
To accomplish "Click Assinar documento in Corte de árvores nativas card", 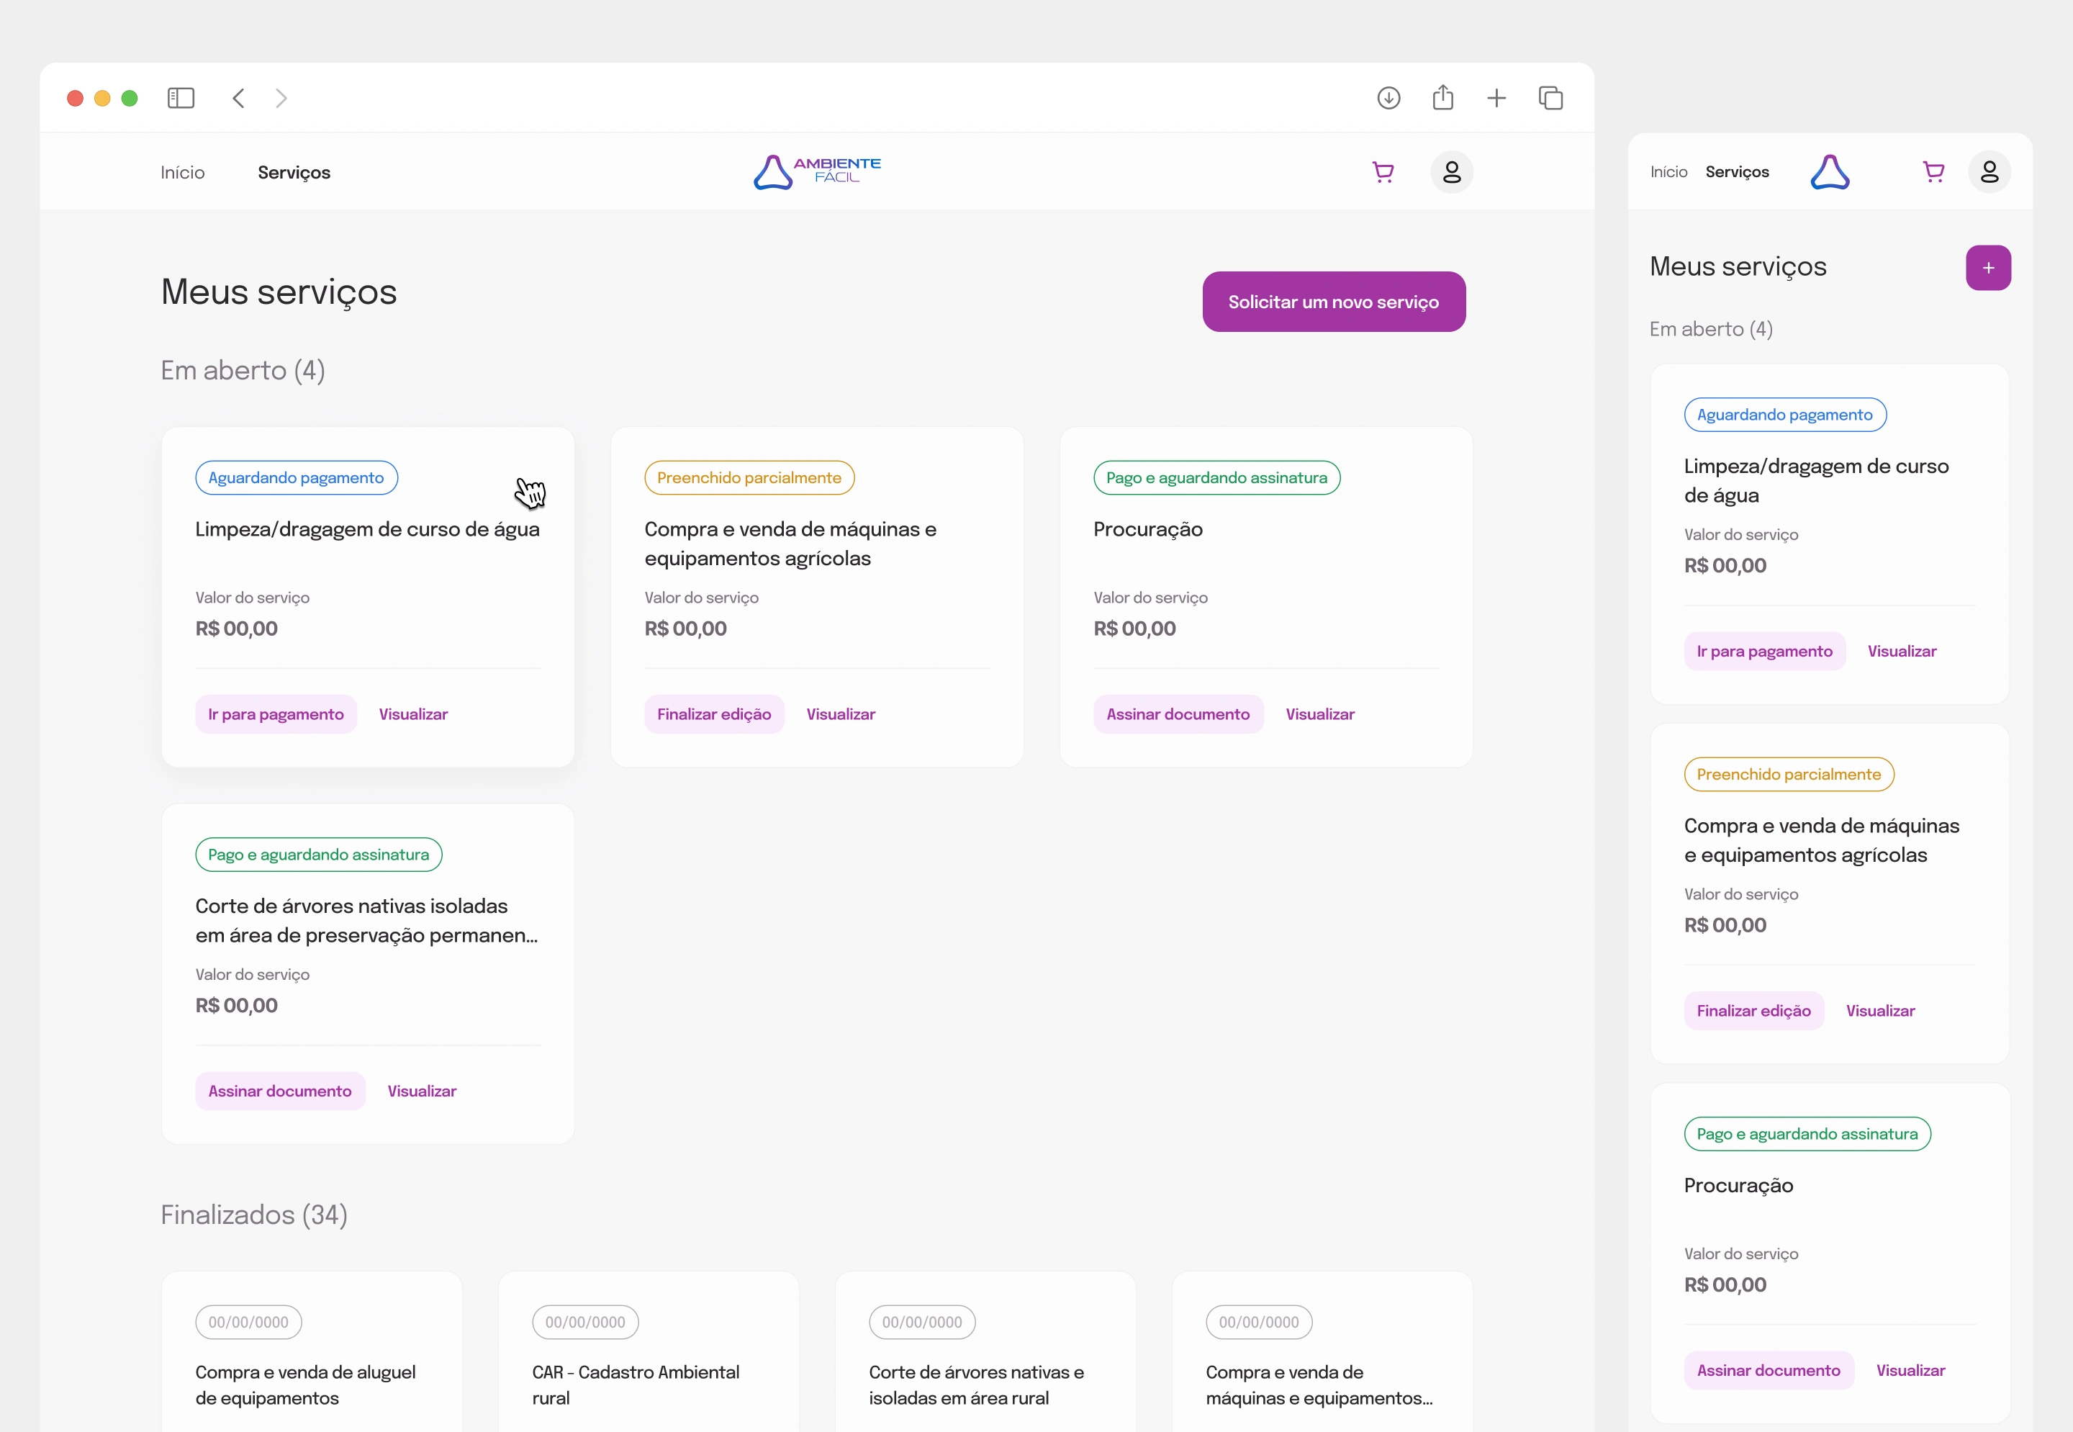I will pos(281,1091).
